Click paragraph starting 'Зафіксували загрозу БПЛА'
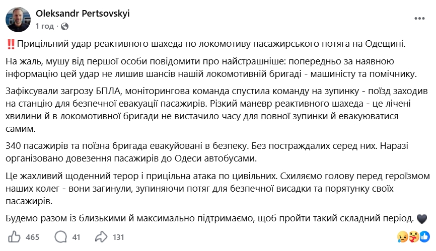Viewport: 436px width, 251px height. pyautogui.click(x=216, y=110)
